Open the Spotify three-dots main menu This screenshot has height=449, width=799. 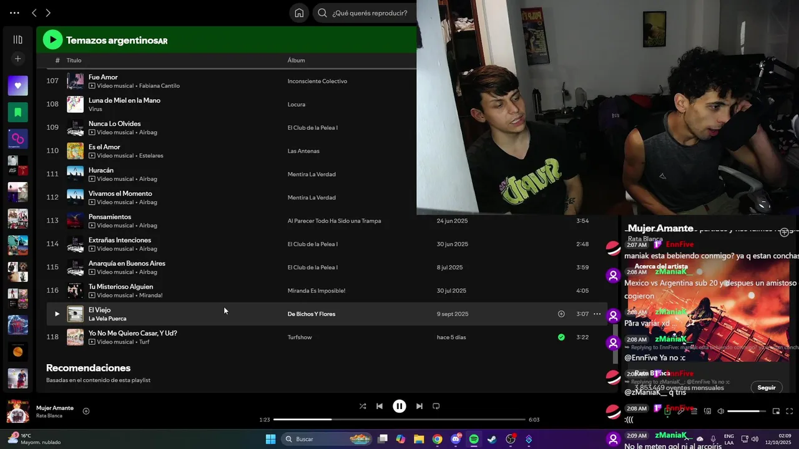pos(14,12)
